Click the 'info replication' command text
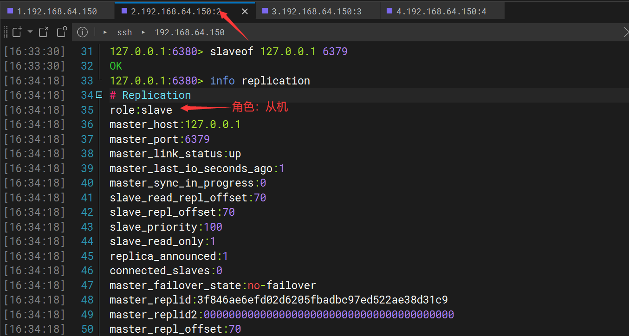Viewport: 629px width, 336px height. (260, 81)
